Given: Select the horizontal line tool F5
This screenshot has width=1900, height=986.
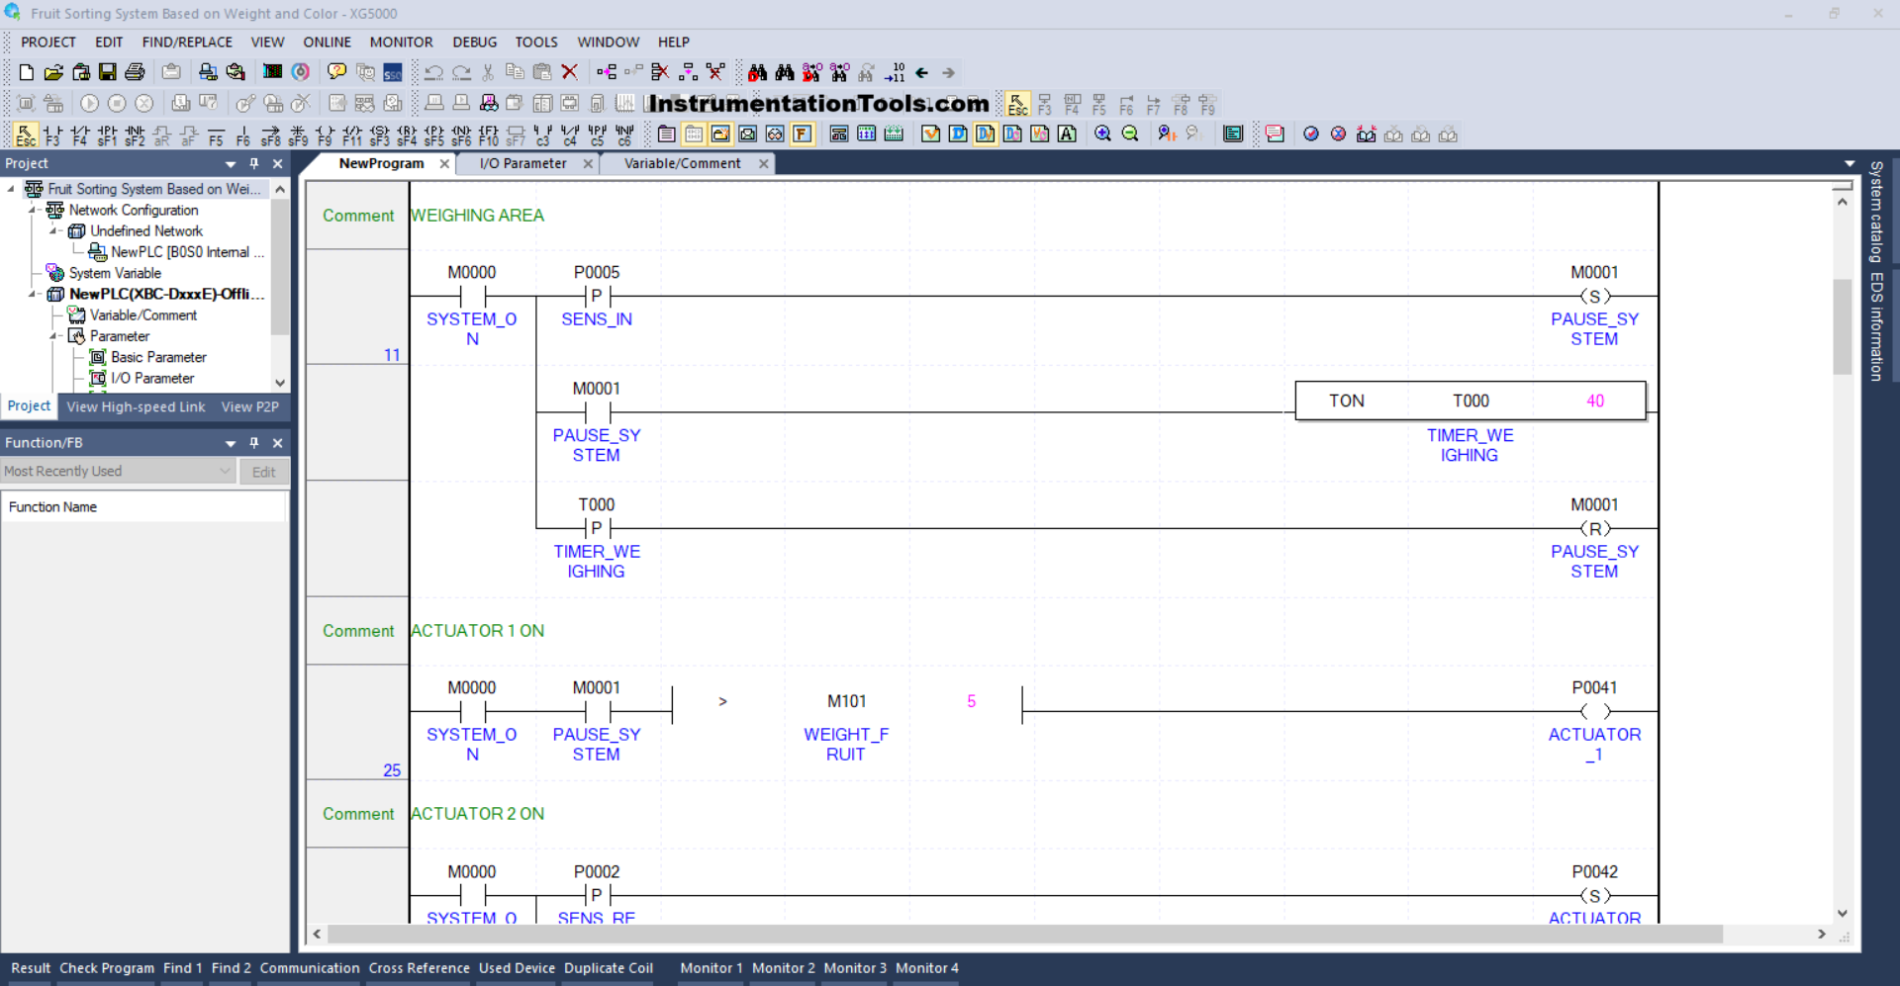Looking at the screenshot, I should point(216,134).
